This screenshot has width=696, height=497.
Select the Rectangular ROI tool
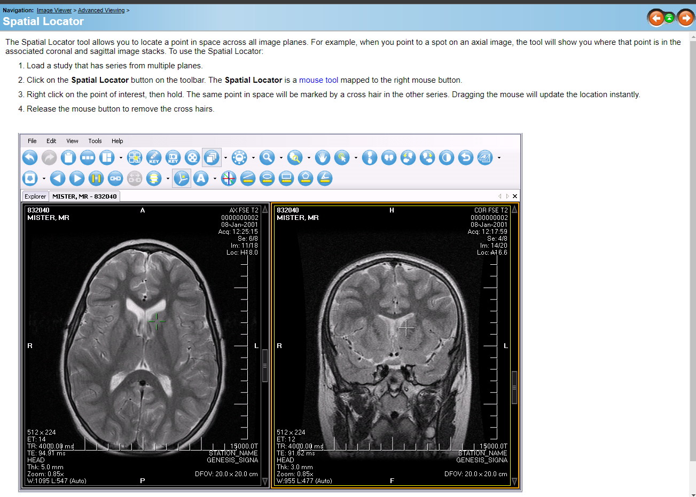(x=286, y=178)
